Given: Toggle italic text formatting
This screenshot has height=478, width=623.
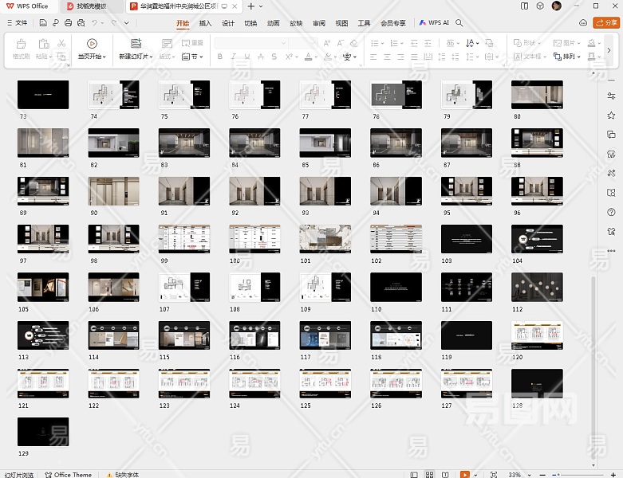Looking at the screenshot, I should [234, 57].
